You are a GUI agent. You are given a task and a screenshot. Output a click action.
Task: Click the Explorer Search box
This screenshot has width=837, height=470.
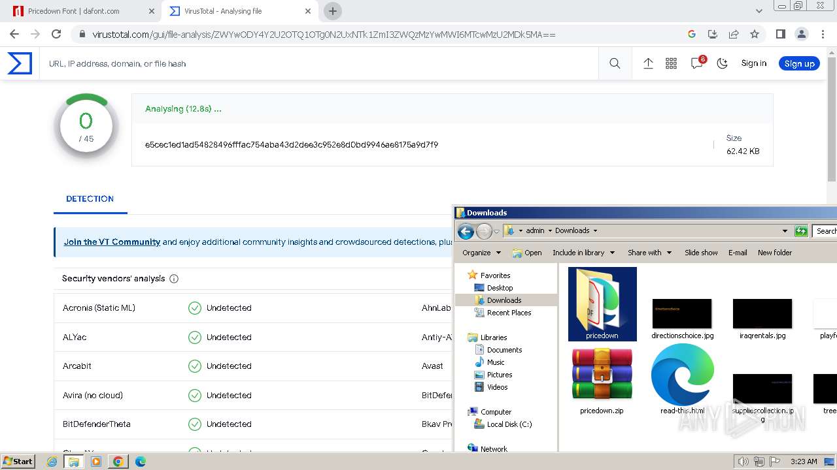pyautogui.click(x=825, y=230)
